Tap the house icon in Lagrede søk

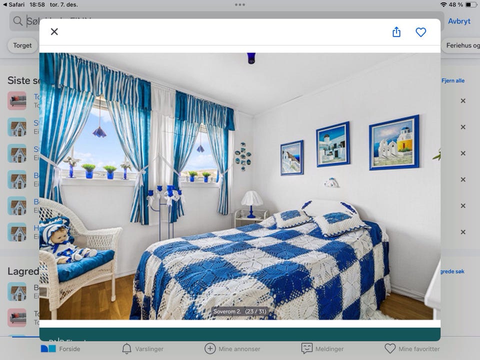point(17,291)
